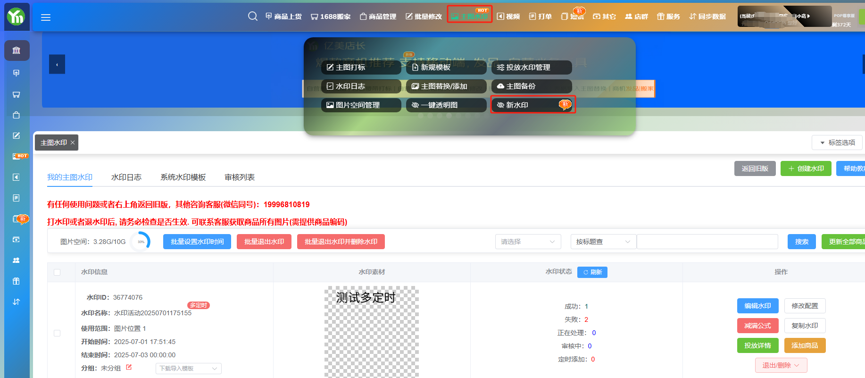Viewport: 865px width, 378px height.
Task: Click the search keyword input field
Action: (707, 242)
